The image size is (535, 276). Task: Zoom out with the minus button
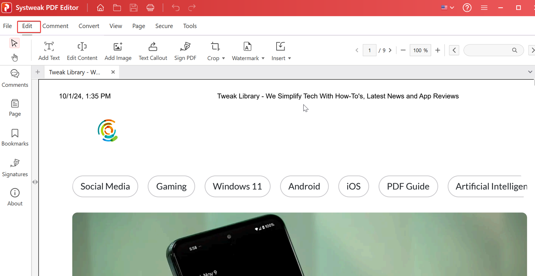click(x=403, y=50)
